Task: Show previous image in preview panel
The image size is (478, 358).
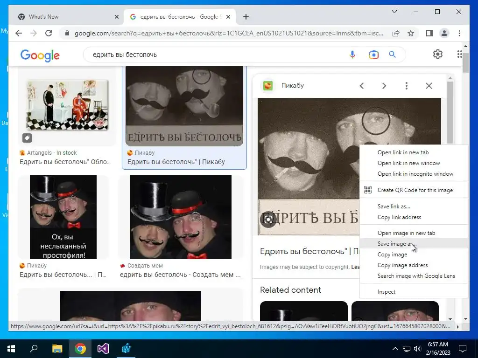Action: point(362,86)
